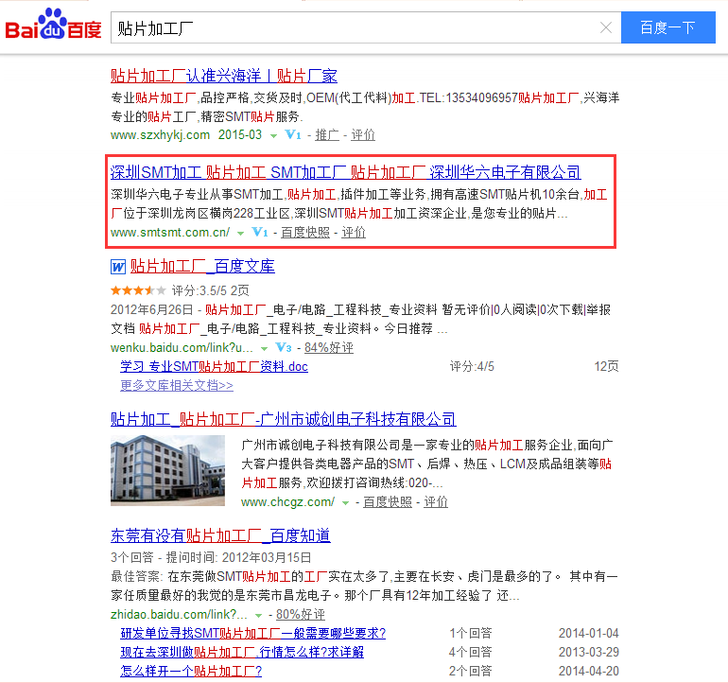The height and width of the screenshot is (683, 728).
Task: Open 百度快照 for smtsmt.com.cn result
Action: (305, 232)
